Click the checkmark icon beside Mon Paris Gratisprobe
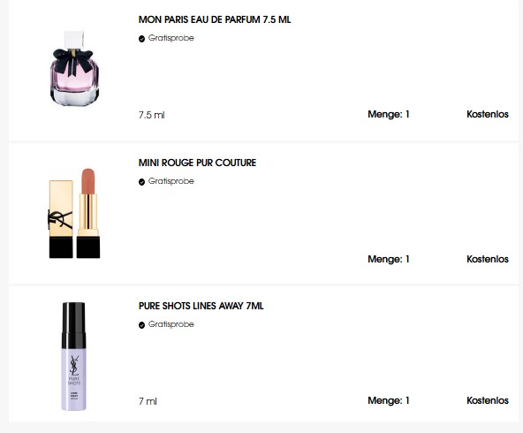 pyautogui.click(x=141, y=39)
